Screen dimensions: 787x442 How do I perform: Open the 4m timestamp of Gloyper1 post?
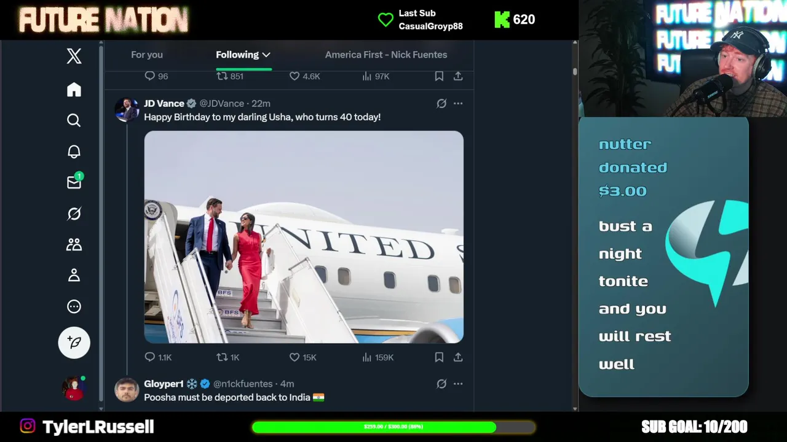(287, 384)
